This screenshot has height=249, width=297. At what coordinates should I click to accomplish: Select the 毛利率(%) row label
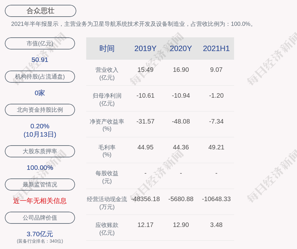click(x=107, y=151)
